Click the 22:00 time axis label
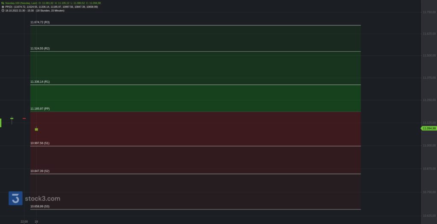The height and width of the screenshot is (224, 437). [24, 221]
